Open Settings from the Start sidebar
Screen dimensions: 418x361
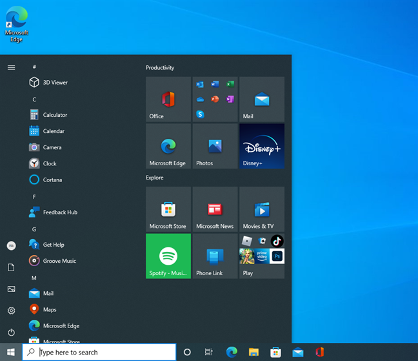[x=11, y=311]
